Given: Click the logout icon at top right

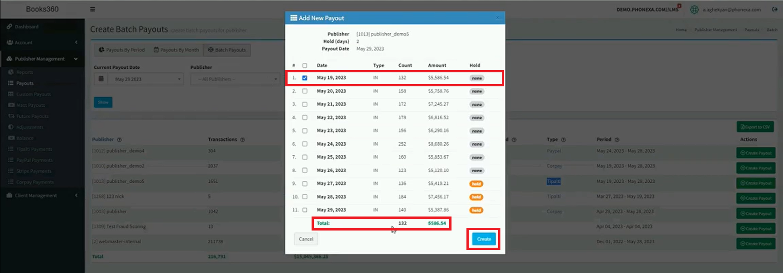Looking at the screenshot, I should click(774, 9).
